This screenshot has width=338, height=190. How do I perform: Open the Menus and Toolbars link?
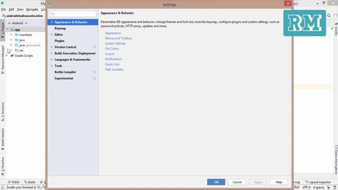(118, 38)
